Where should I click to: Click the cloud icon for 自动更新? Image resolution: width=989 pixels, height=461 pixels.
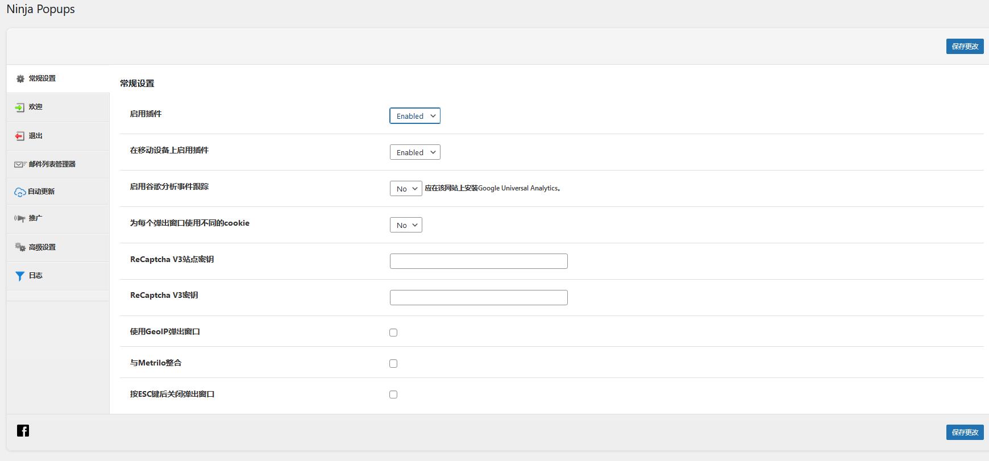click(x=20, y=192)
